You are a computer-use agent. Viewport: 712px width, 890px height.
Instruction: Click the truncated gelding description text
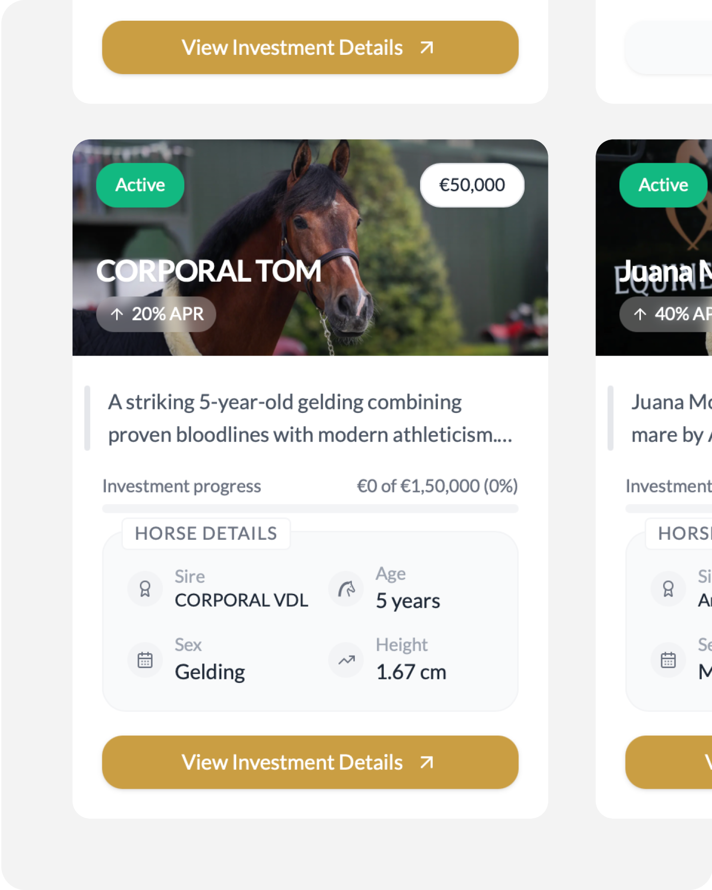click(x=309, y=418)
